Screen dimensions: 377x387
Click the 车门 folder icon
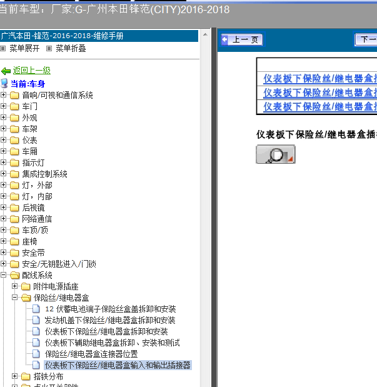pos(14,106)
